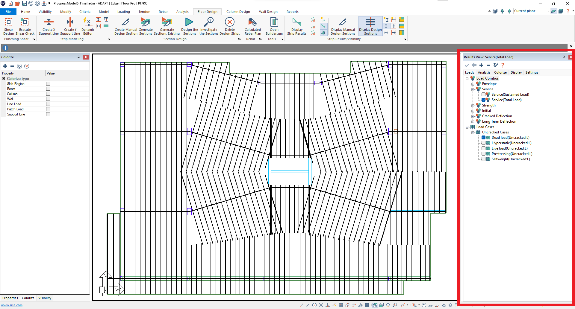
Task: Open the Dynamic Editor tool
Action: tap(87, 22)
